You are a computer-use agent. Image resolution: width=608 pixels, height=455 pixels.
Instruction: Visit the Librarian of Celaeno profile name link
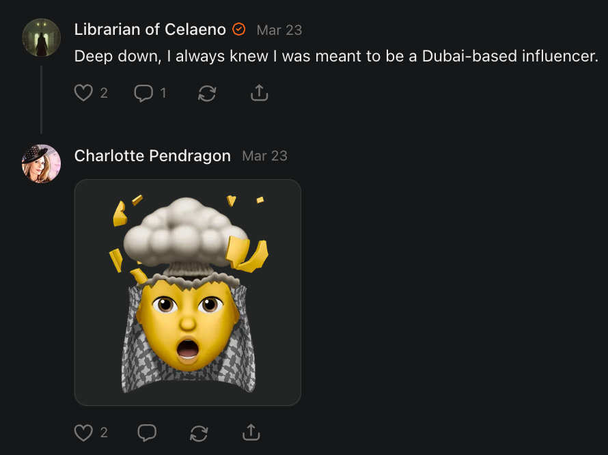150,29
